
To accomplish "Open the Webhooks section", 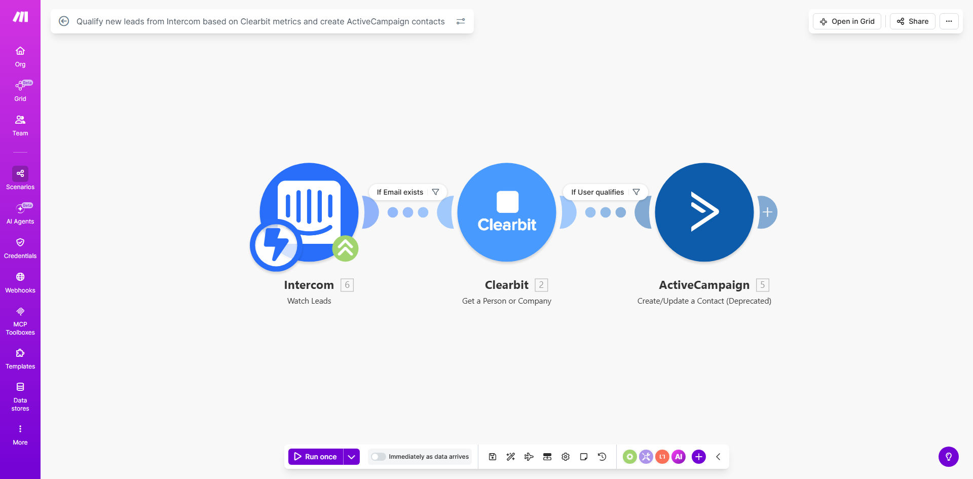I will [20, 283].
